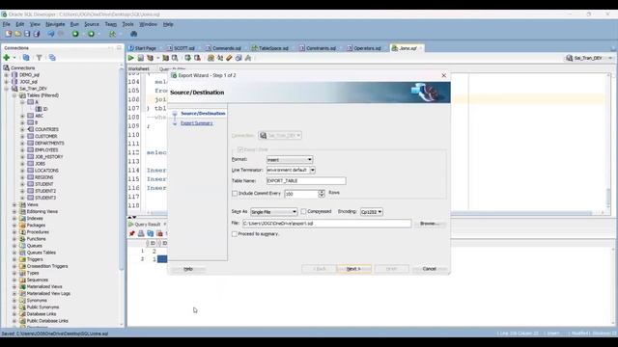
Task: Switch to the SCOTT.sql tab
Action: click(x=182, y=48)
